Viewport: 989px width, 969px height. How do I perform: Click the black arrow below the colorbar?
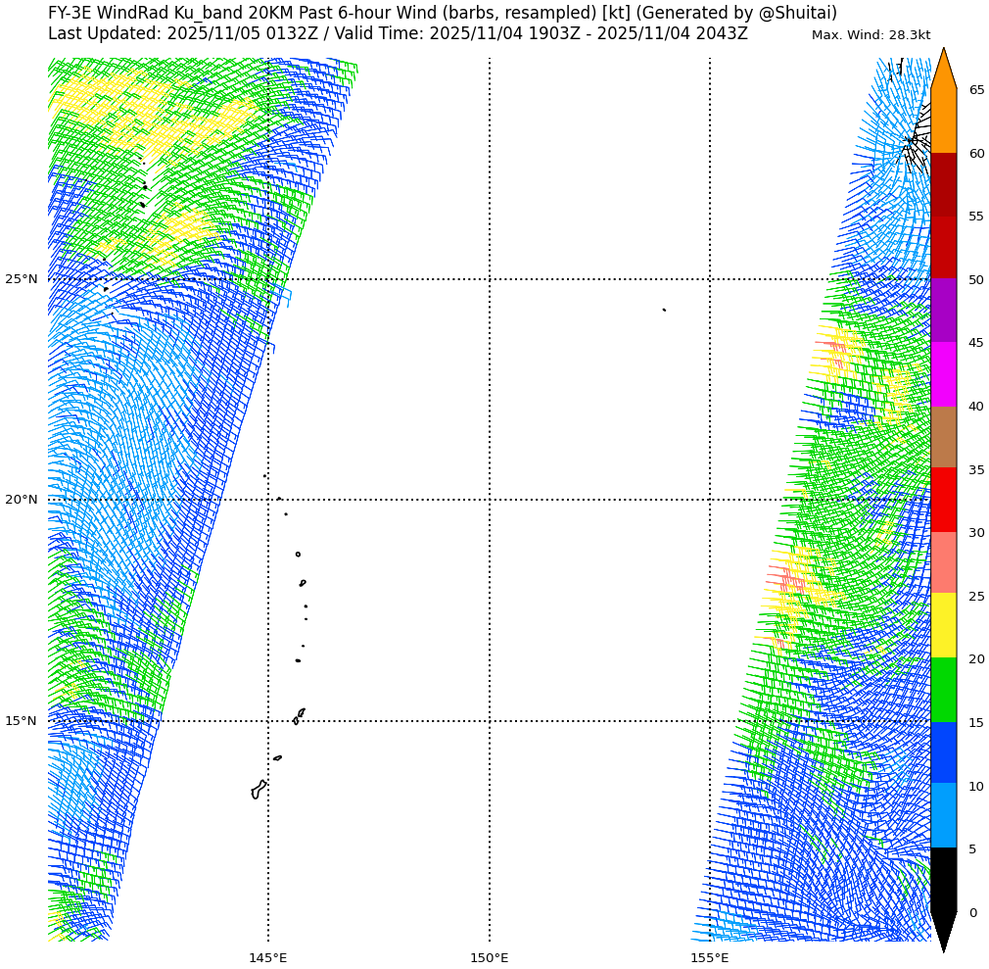(943, 929)
